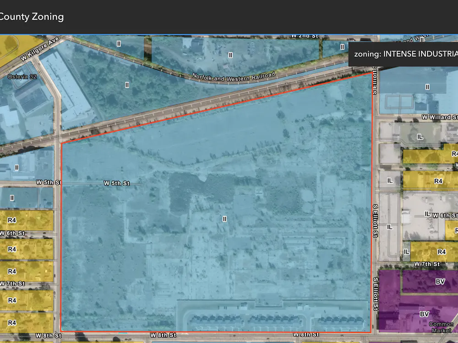The width and height of the screenshot is (458, 343).
Task: Click the BV label directly above Common Market
Action: pyautogui.click(x=424, y=314)
